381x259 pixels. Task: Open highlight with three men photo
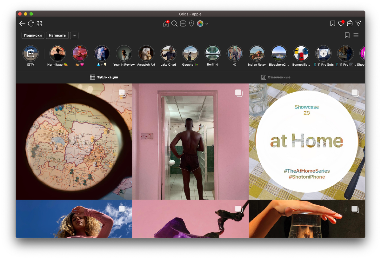click(235, 53)
